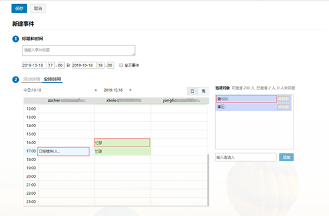Select the 日程模块UI event at 17:00
329x216 pixels.
point(63,151)
